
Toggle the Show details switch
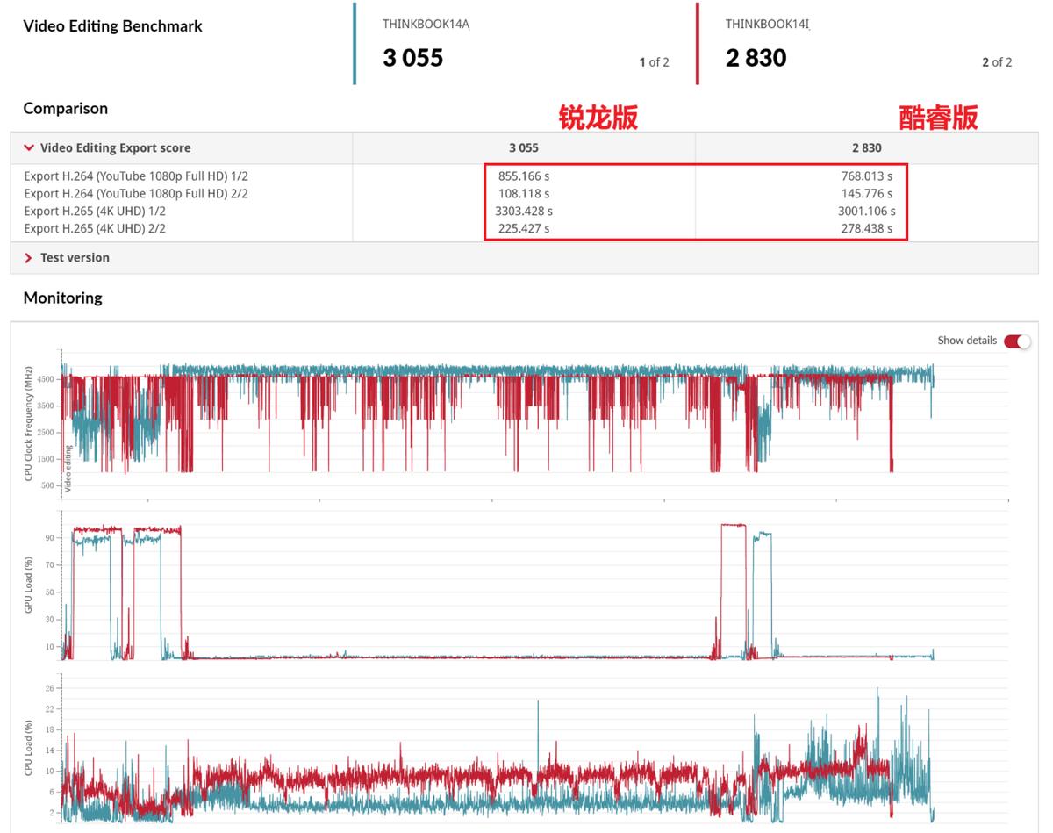(x=1017, y=341)
